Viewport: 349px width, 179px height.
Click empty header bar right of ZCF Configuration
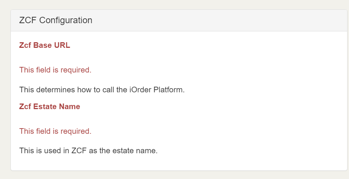[x=224, y=21]
